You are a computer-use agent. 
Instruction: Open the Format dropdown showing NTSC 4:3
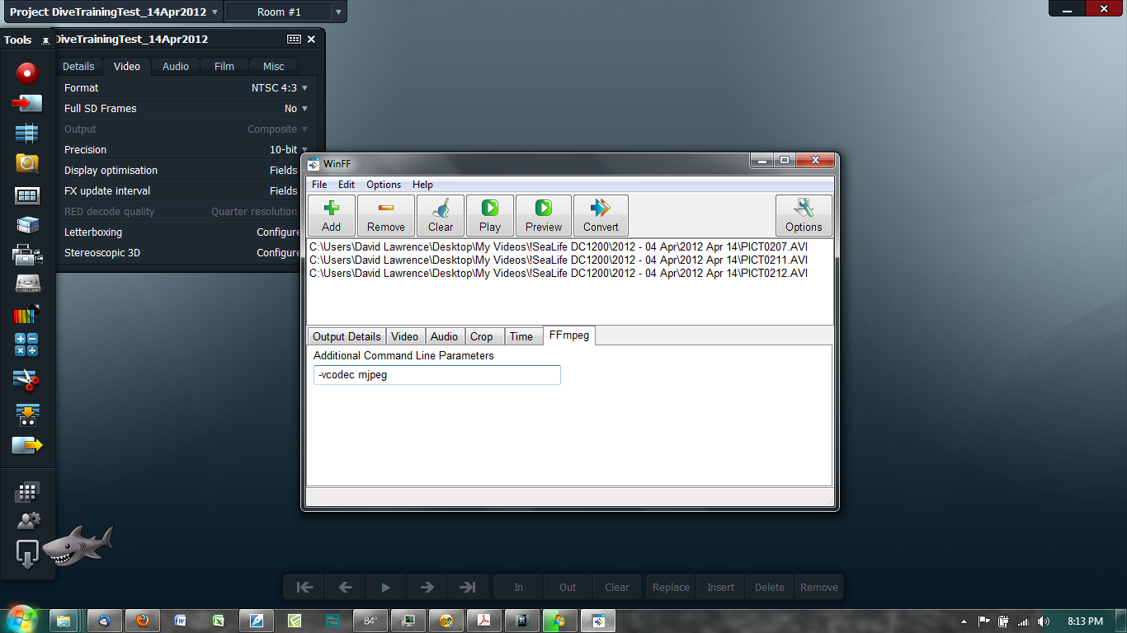(281, 87)
